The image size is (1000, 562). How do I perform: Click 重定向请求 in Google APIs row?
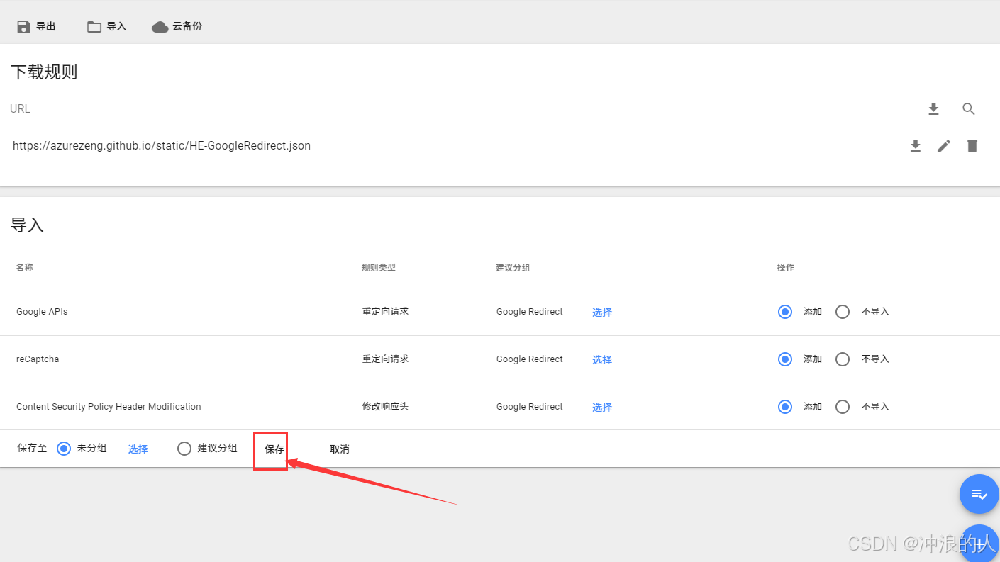click(385, 312)
